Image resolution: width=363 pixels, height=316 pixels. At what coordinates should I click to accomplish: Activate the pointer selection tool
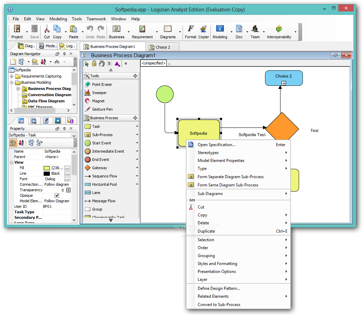pos(87,63)
